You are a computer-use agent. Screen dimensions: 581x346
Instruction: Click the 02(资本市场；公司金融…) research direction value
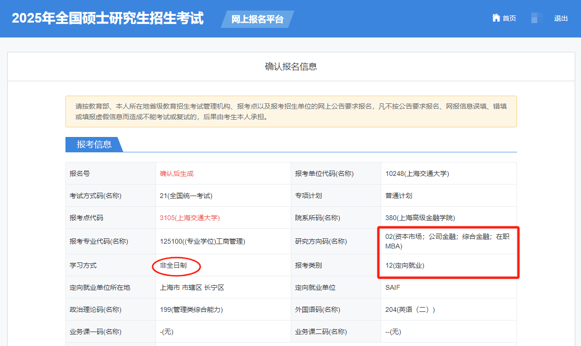(x=447, y=241)
